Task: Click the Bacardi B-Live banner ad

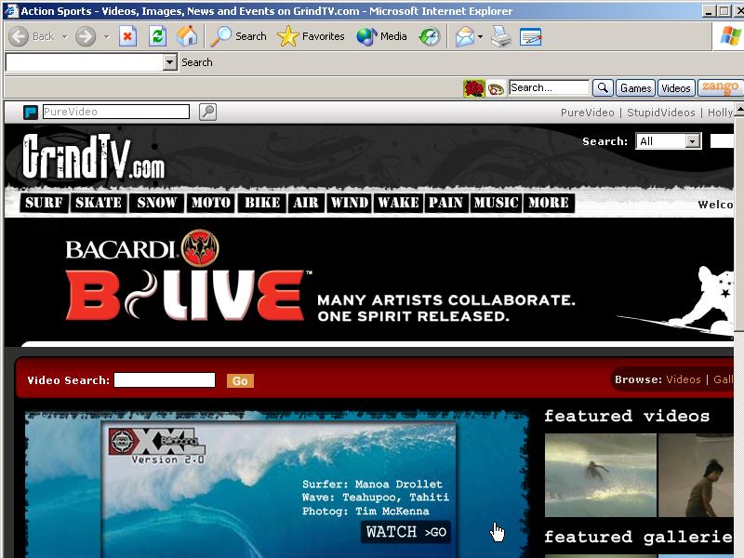Action: click(x=368, y=280)
